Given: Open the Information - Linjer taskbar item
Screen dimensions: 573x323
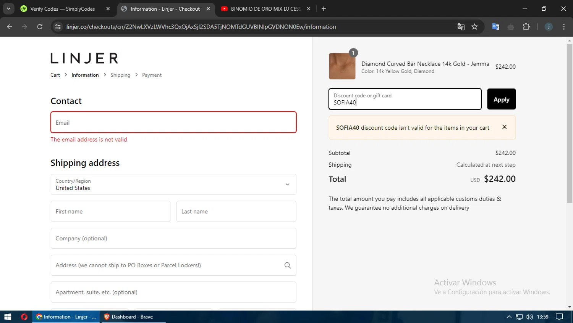Looking at the screenshot, I should (66, 317).
